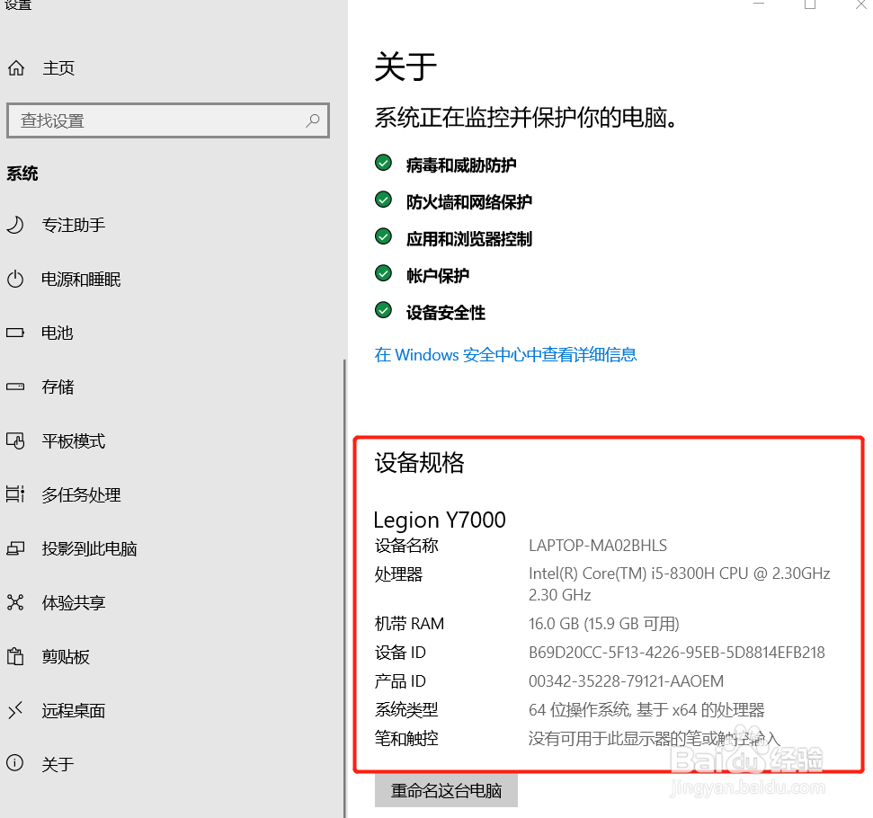Image resolution: width=873 pixels, height=818 pixels.
Task: Select 关于 in the sidebar
Action: pyautogui.click(x=58, y=764)
